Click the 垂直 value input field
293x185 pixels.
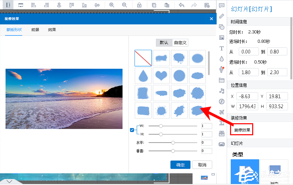pos(207,151)
